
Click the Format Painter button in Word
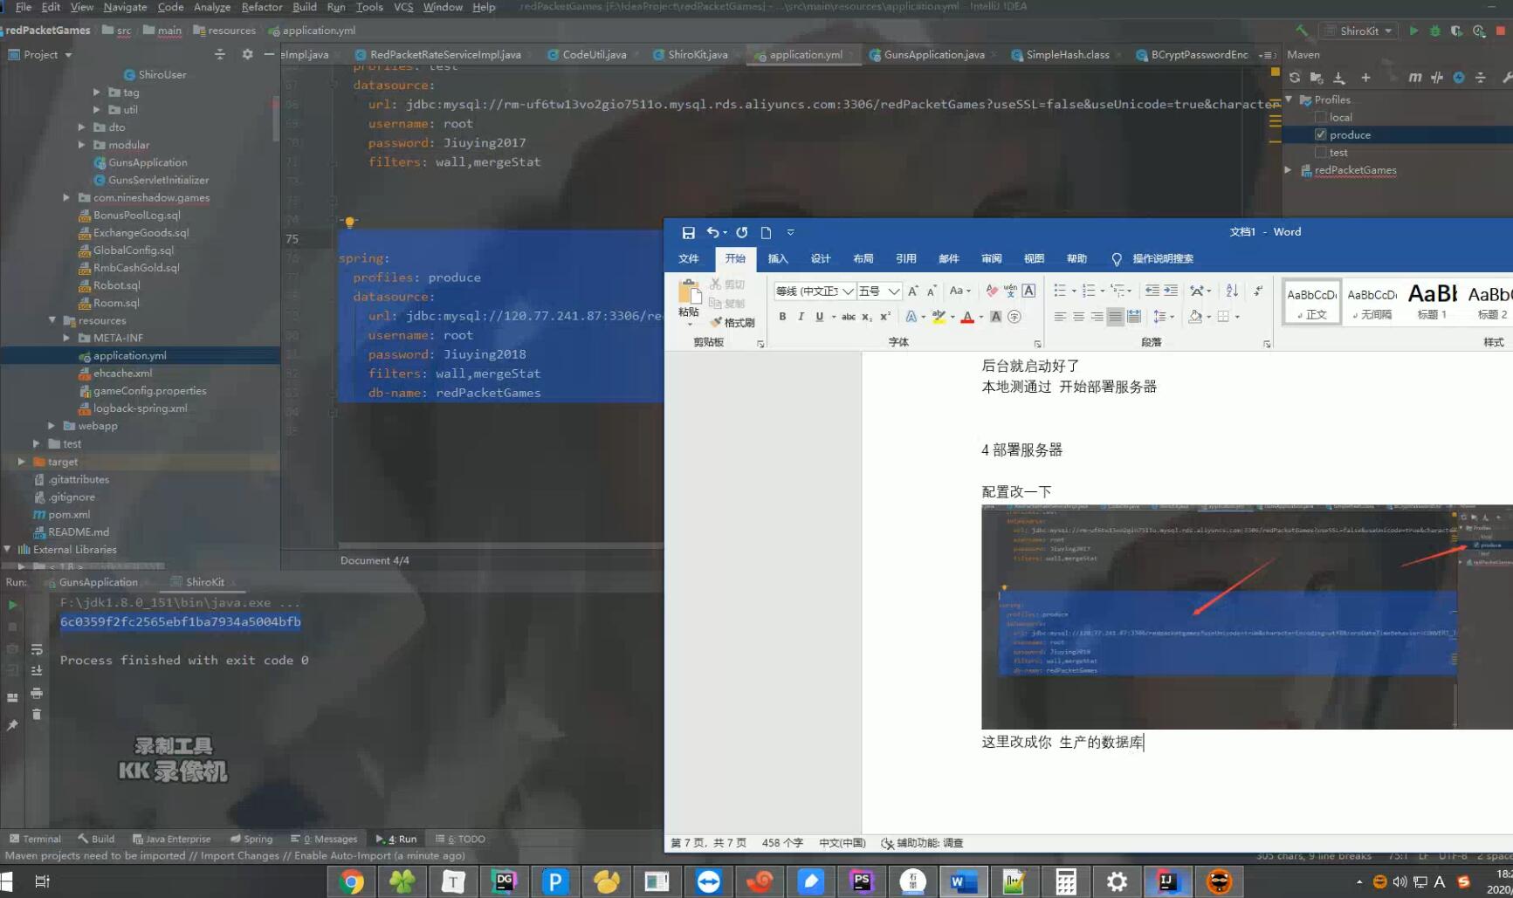(x=732, y=323)
